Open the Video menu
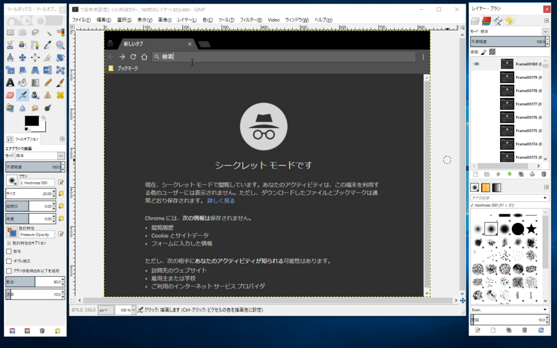The image size is (557, 348). coord(274,20)
